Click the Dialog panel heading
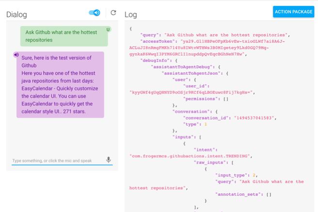 coord(16,15)
